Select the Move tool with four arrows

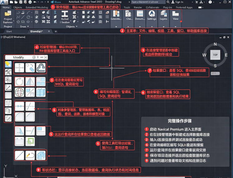pos(19,68)
